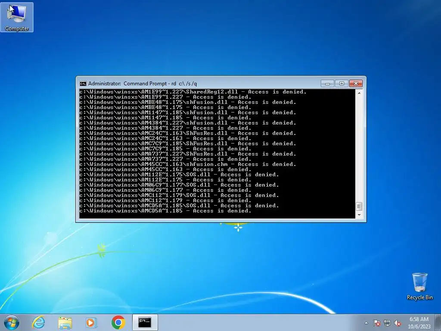
Task: Minimize the Command Prompt window
Action: click(x=327, y=84)
